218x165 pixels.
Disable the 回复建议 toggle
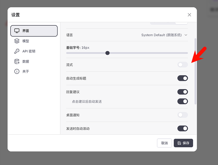[x=183, y=92]
